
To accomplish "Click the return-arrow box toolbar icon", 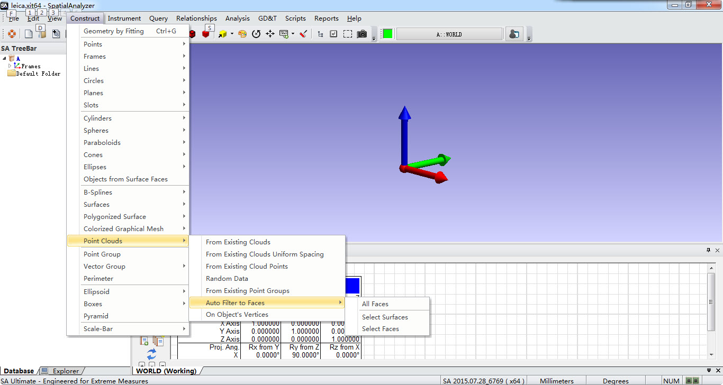I will tap(334, 34).
